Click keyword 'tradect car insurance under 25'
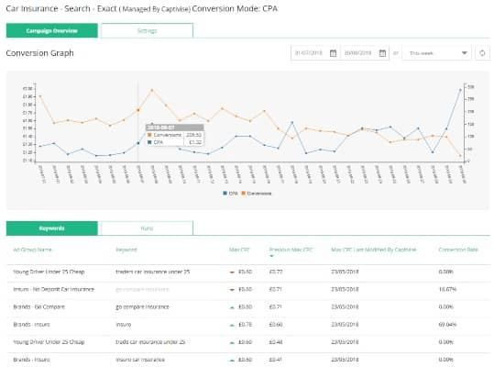The image size is (494, 367). click(153, 272)
